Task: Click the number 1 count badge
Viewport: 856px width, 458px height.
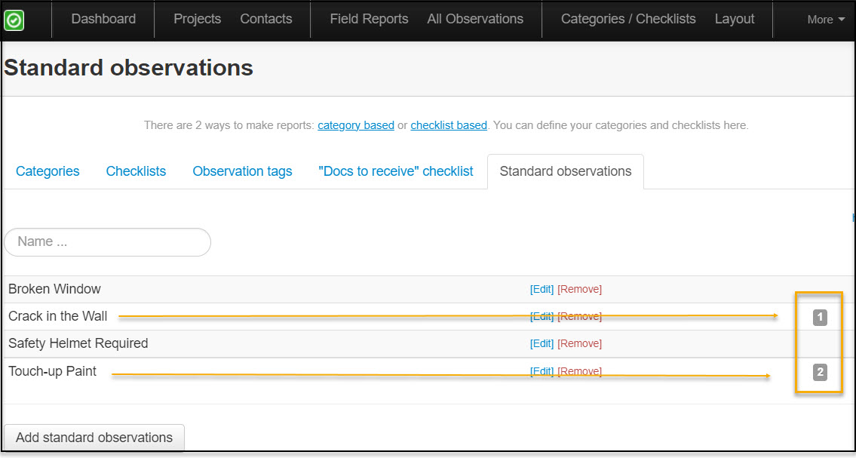Action: [820, 317]
